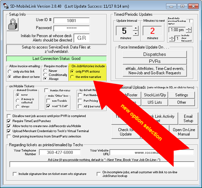
Task: Decrease the Update Interval using down arrow
Action: click(135, 33)
